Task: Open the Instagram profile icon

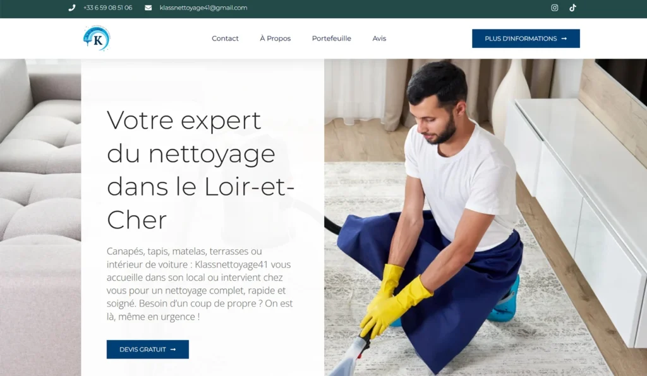Action: pyautogui.click(x=555, y=8)
